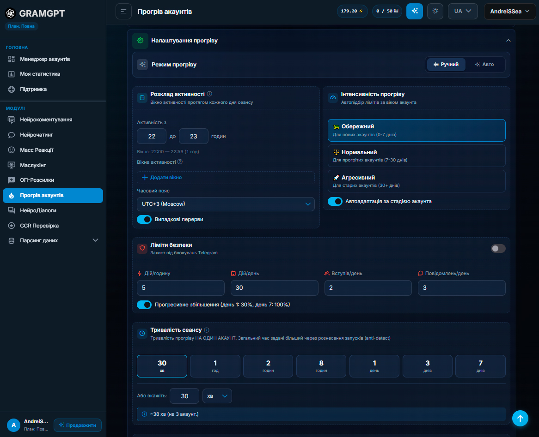
Task: Collapse the Налаштування прогріву panel chevron
Action: click(x=508, y=41)
